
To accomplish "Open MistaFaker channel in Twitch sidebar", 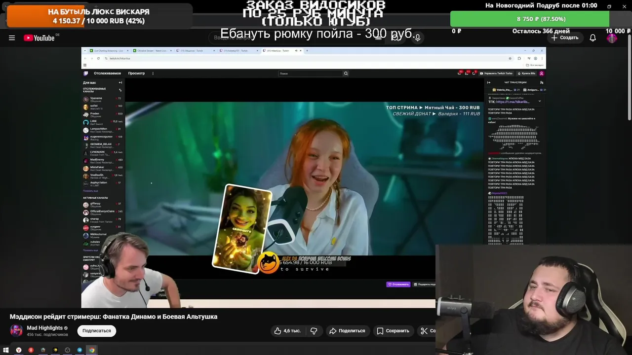I will pos(103,168).
